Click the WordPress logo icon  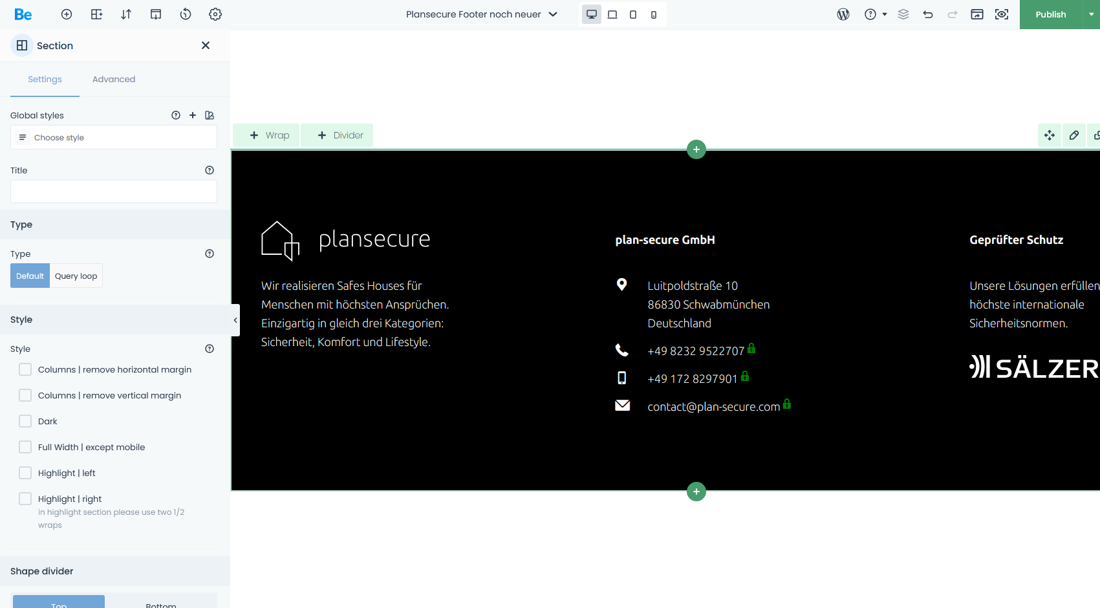[x=843, y=14]
